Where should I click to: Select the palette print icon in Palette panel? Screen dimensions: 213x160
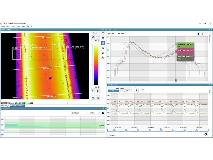pyautogui.click(x=93, y=37)
